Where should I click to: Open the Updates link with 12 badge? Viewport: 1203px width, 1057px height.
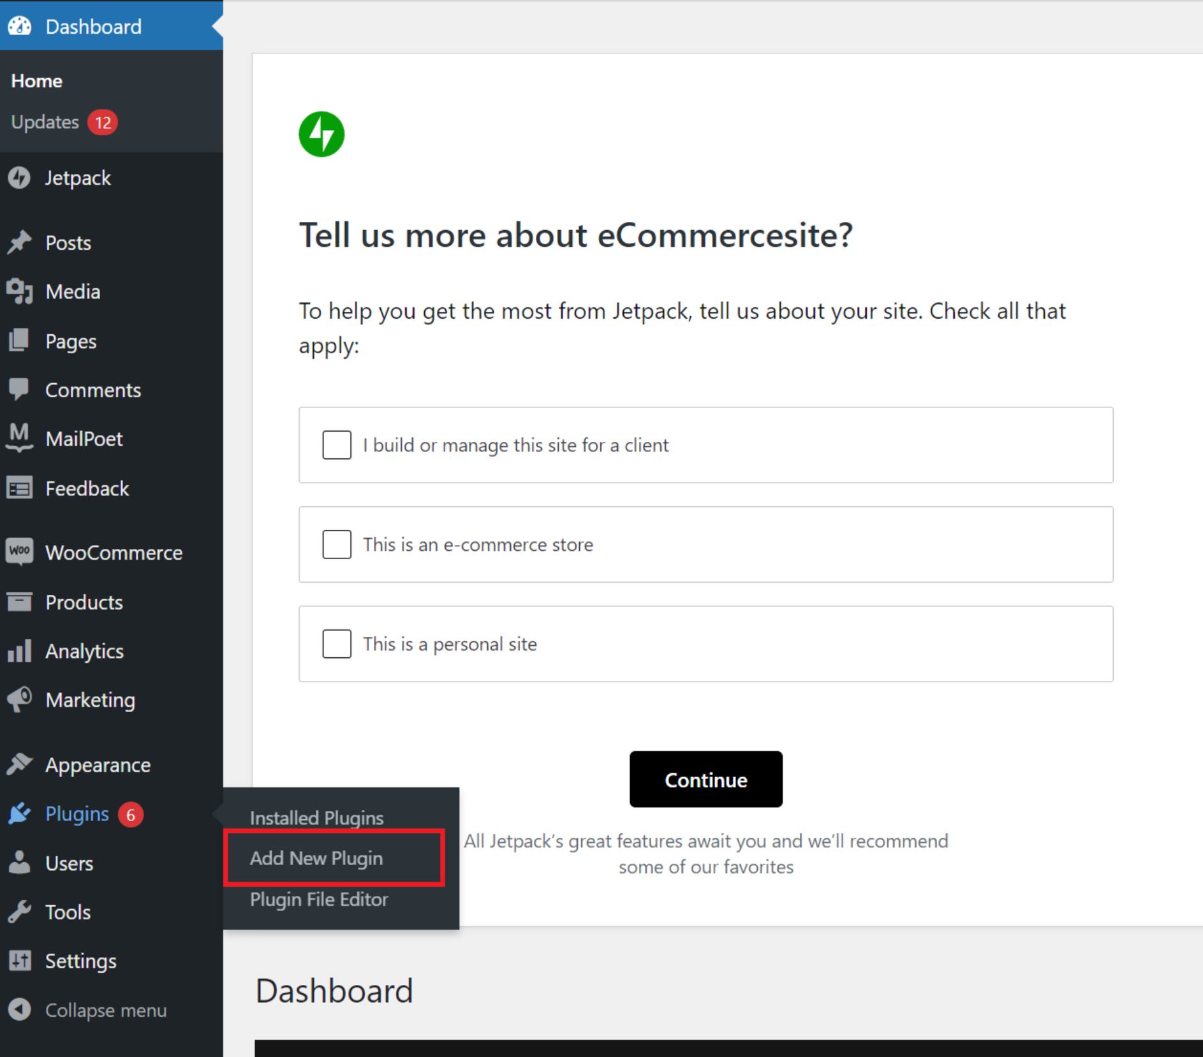pos(45,122)
